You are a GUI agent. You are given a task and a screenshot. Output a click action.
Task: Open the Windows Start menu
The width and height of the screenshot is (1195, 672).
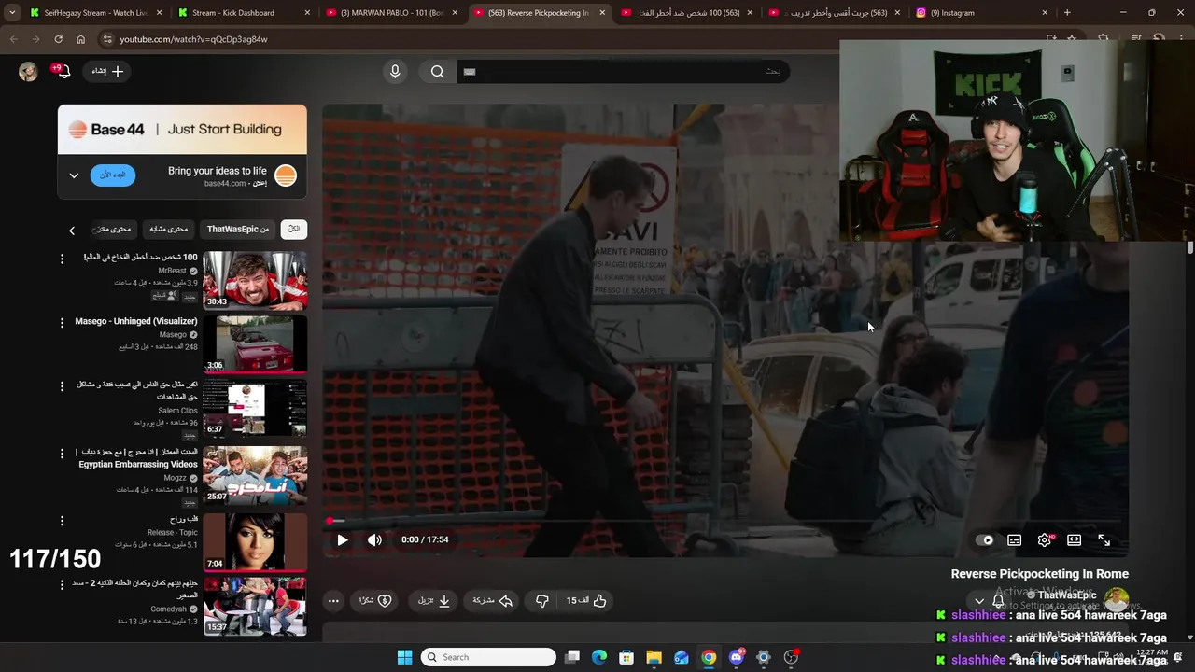pos(404,657)
